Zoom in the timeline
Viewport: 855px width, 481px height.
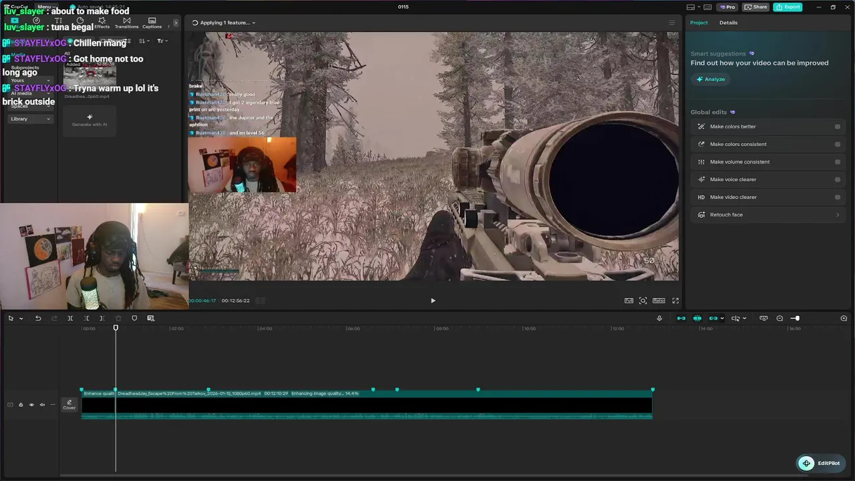coord(844,318)
